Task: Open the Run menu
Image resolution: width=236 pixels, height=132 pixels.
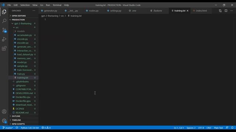Action: [48, 5]
